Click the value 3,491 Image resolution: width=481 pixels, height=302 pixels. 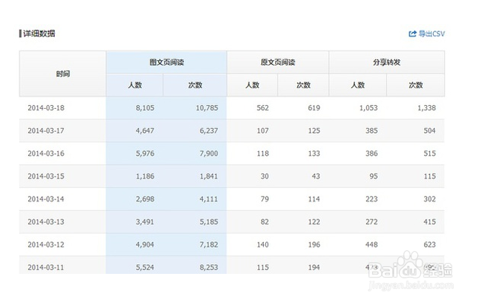tap(145, 222)
